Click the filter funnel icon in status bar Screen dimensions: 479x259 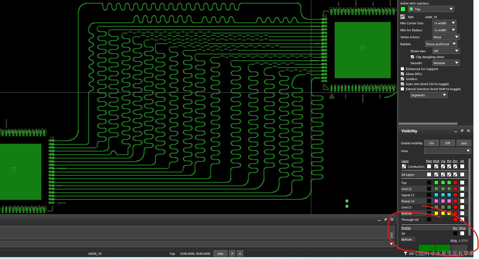405,253
